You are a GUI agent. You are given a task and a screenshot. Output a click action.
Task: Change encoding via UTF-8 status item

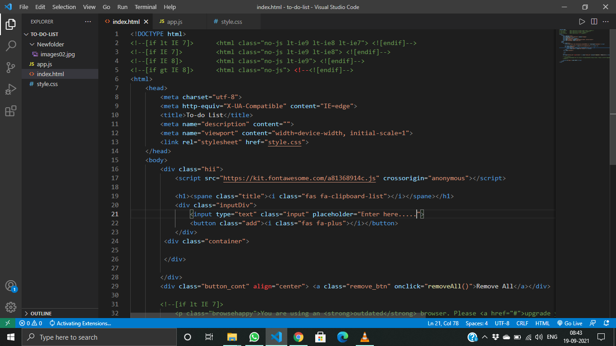click(x=502, y=323)
